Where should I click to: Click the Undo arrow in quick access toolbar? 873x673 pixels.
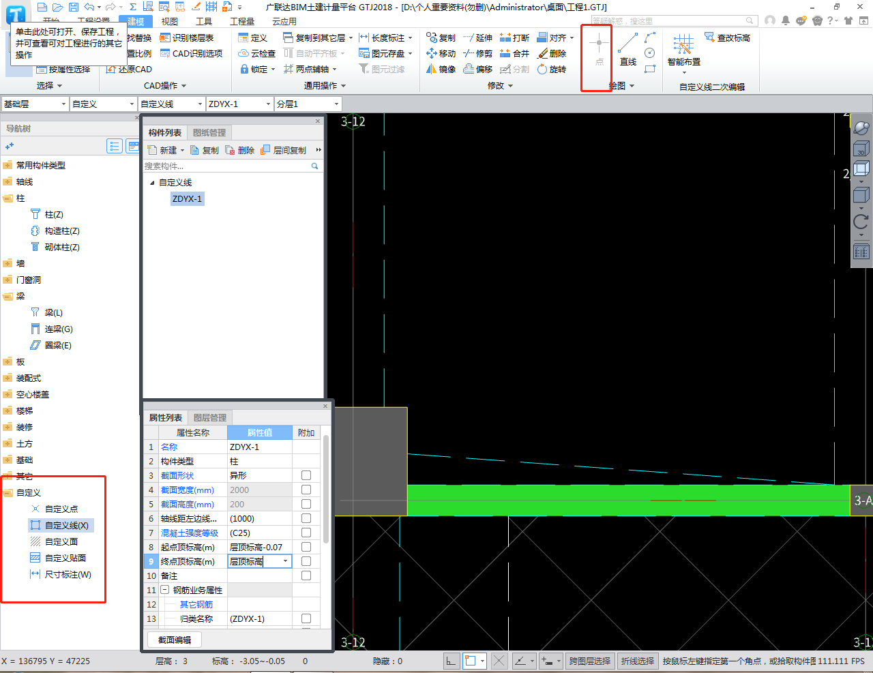tap(89, 7)
